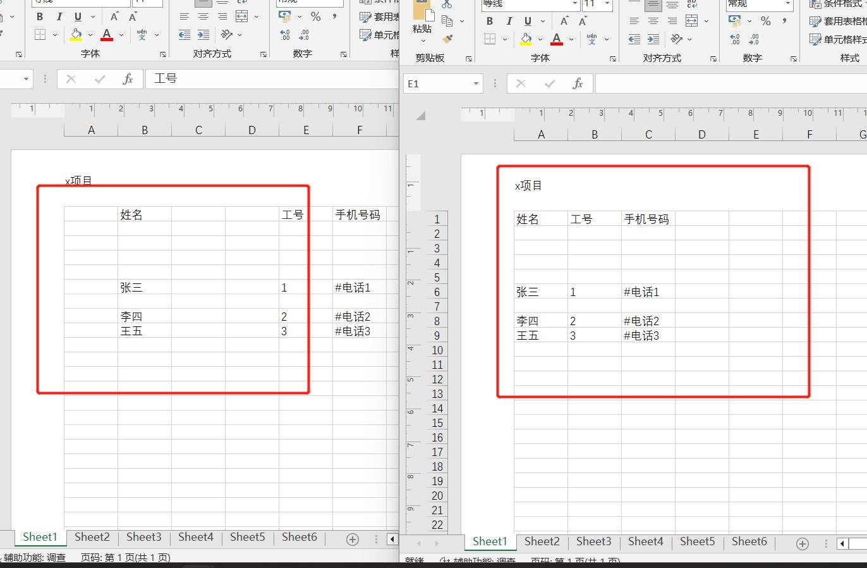This screenshot has width=867, height=568.
Task: Add a new sheet with plus button
Action: pos(801,543)
